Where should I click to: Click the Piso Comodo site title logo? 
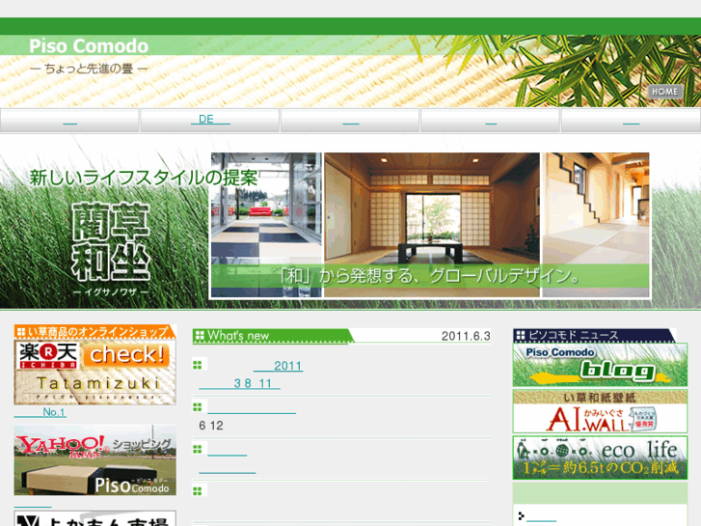point(89,46)
